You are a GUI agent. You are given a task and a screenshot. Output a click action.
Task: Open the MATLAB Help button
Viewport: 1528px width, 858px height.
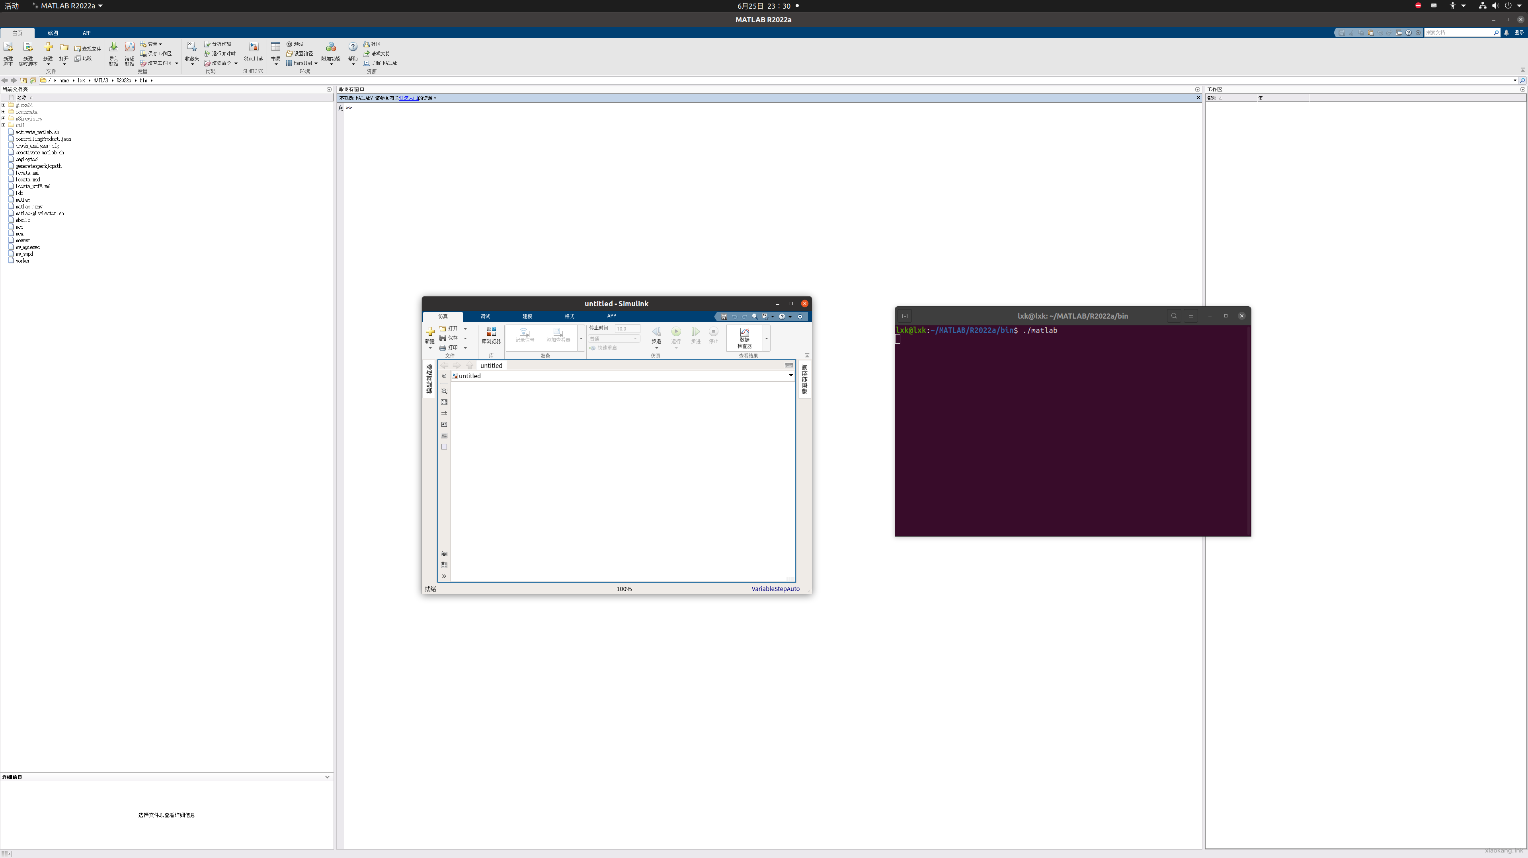pos(353,53)
